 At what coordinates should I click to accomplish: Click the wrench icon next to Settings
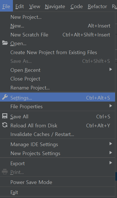click(5, 97)
